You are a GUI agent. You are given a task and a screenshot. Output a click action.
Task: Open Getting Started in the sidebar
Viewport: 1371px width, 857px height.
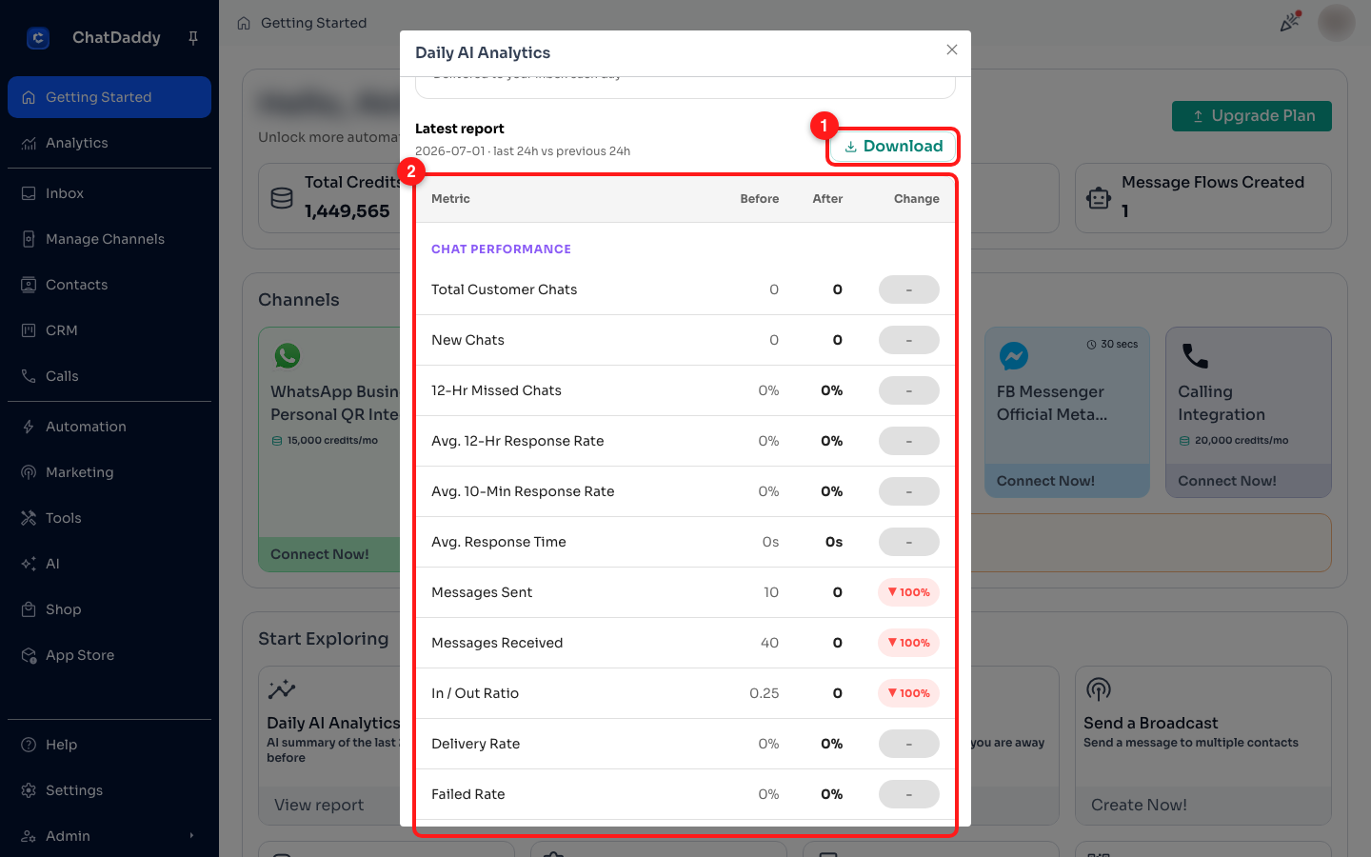coord(109,97)
